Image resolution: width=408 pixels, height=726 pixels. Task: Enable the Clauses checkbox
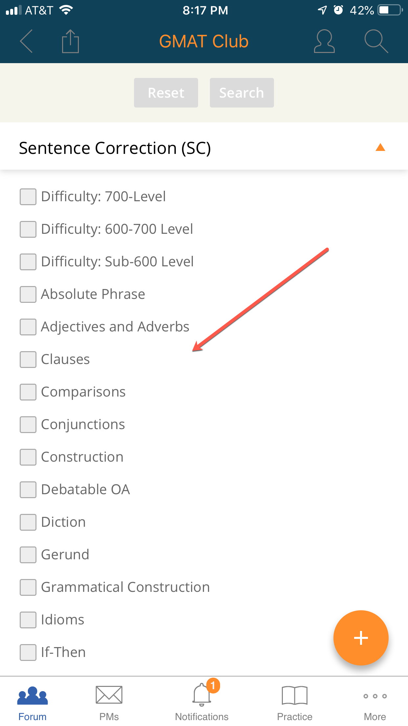click(x=28, y=359)
